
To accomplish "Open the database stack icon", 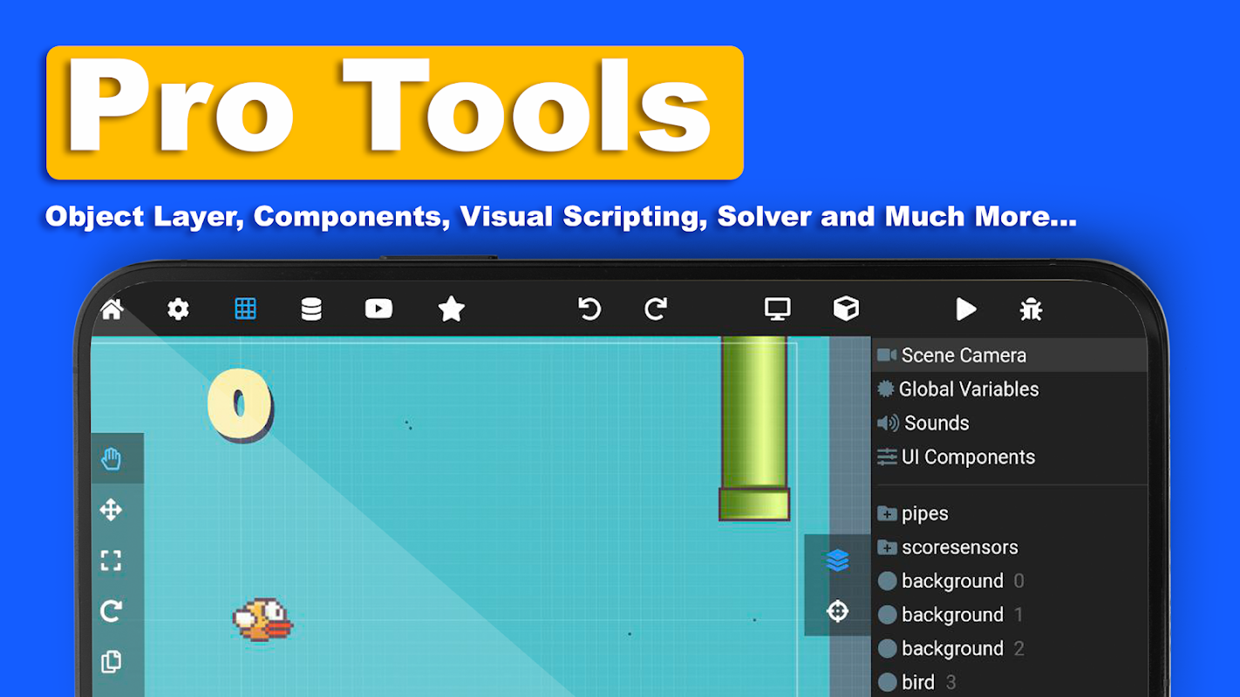I will pyautogui.click(x=311, y=308).
